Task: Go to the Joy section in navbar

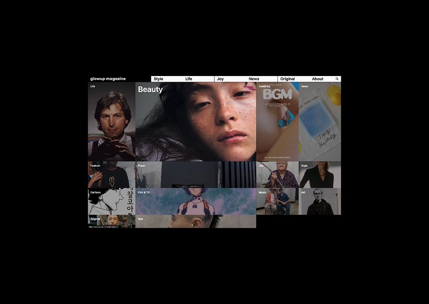Action: tap(220, 79)
